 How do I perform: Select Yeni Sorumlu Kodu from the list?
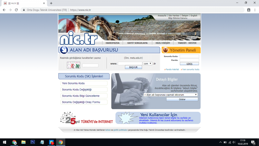pos(73,83)
